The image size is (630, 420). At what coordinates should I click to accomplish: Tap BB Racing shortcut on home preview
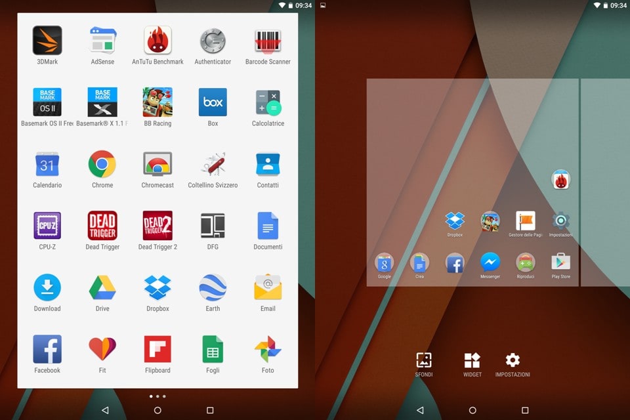pos(490,221)
